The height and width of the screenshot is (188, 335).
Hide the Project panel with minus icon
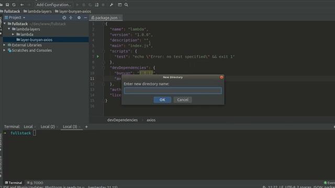coord(85,18)
